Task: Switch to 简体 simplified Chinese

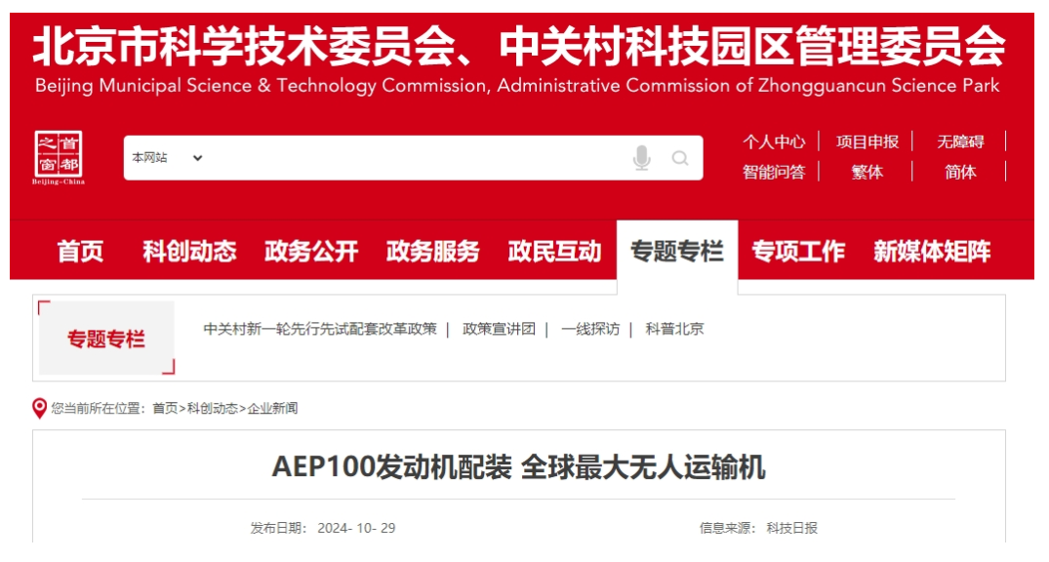Action: coord(960,172)
